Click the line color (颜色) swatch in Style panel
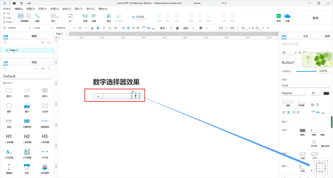 [x=302, y=130]
